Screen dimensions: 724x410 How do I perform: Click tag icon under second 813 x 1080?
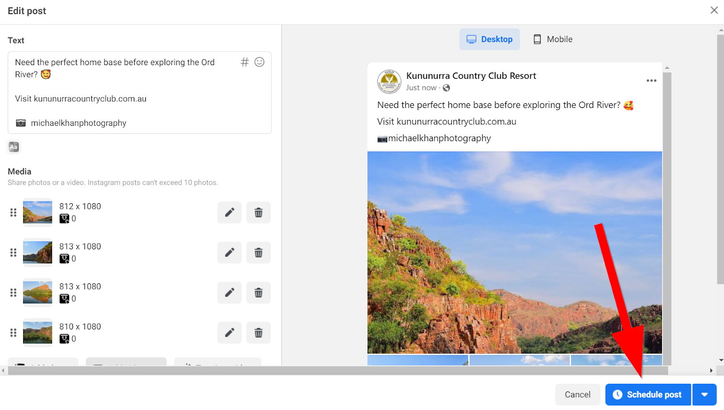point(64,299)
